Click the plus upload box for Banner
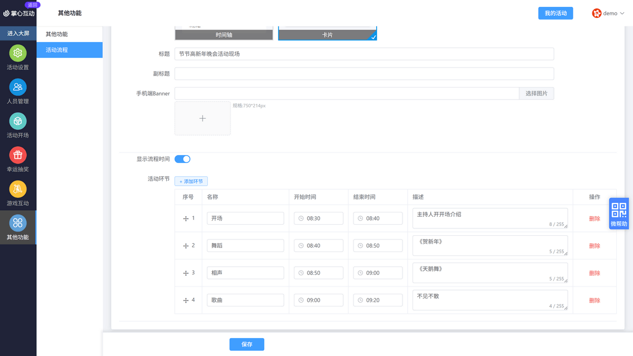The image size is (633, 356). (x=203, y=118)
